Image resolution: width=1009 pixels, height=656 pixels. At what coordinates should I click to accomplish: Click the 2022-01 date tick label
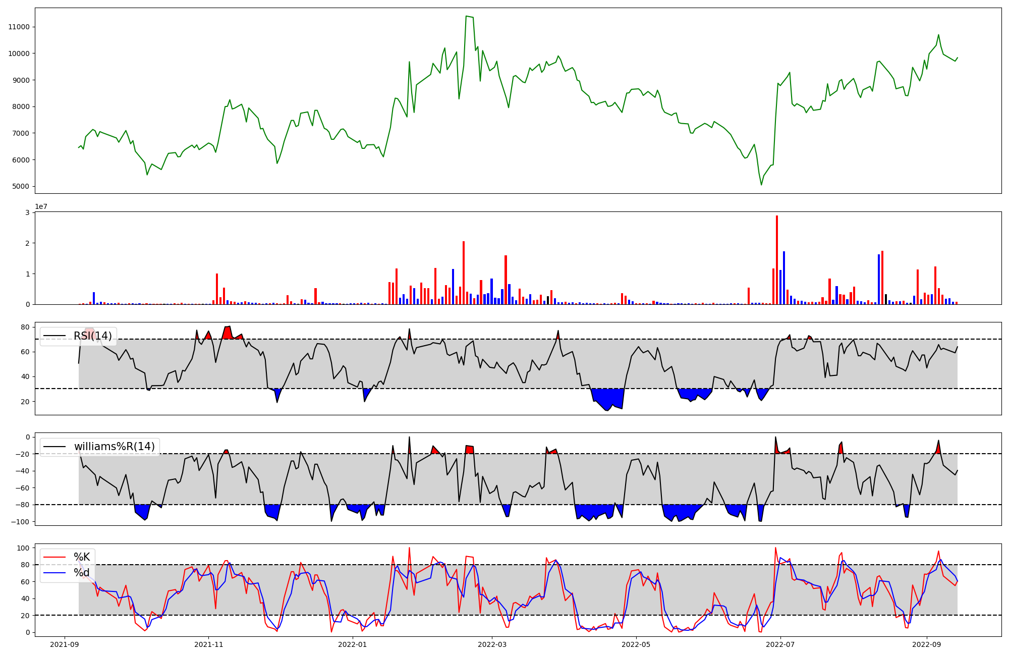[353, 644]
